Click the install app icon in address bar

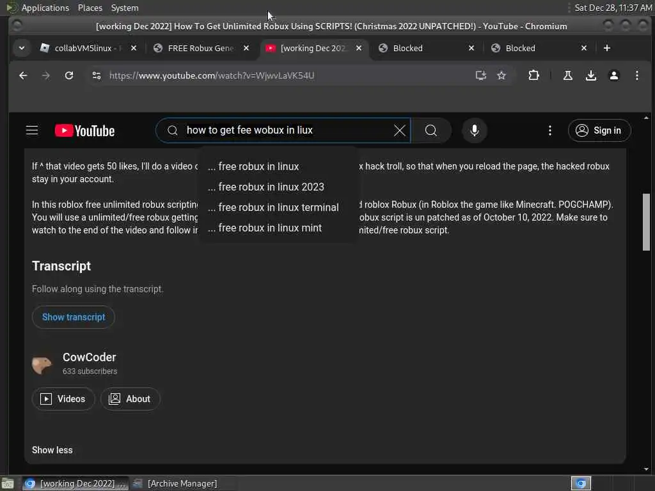481,75
